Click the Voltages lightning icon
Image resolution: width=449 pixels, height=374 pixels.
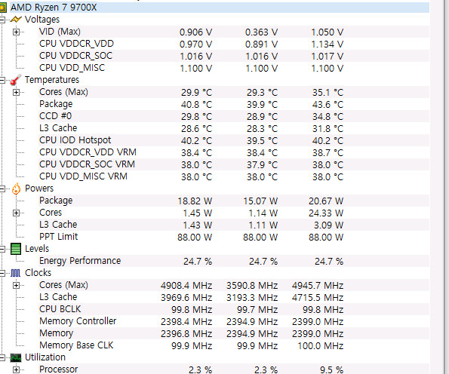coord(16,20)
